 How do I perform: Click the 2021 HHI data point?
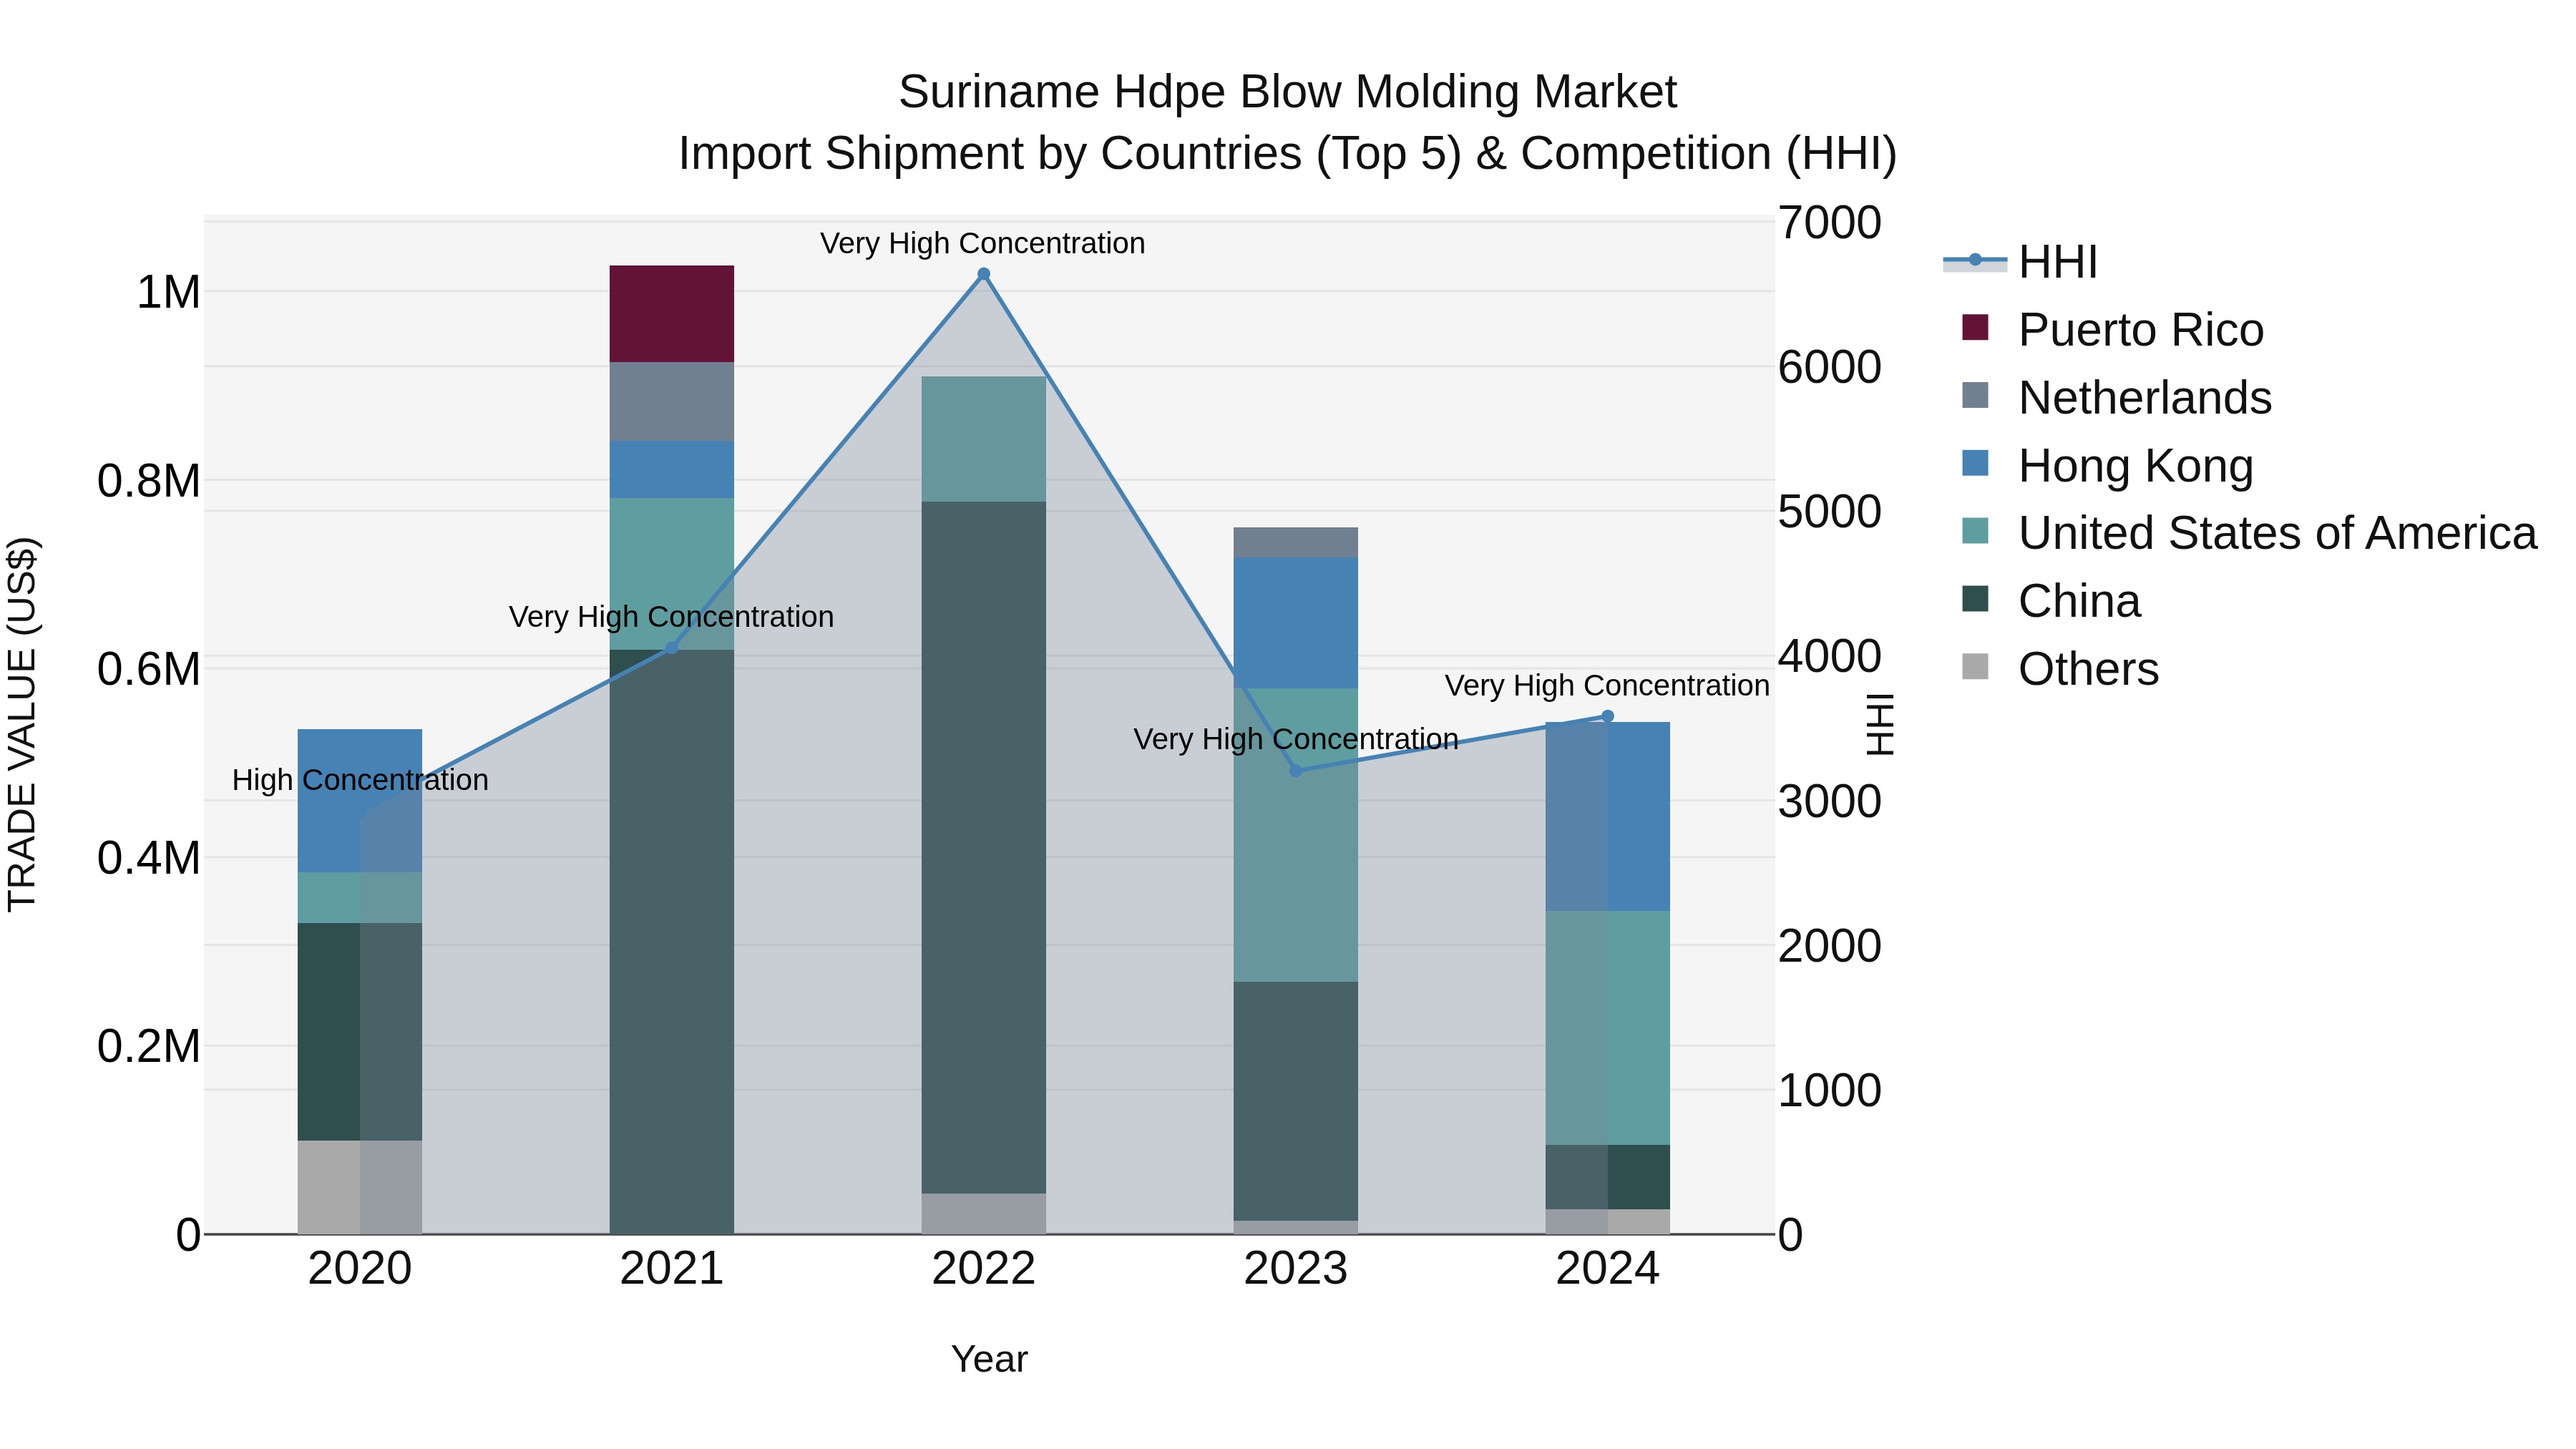(672, 648)
